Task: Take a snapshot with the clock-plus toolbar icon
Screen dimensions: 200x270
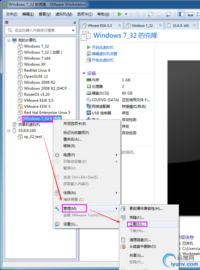Action: tap(150, 14)
